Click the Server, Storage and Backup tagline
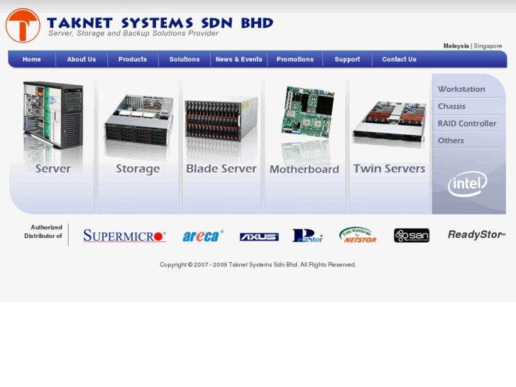This screenshot has width=516, height=387. (133, 33)
